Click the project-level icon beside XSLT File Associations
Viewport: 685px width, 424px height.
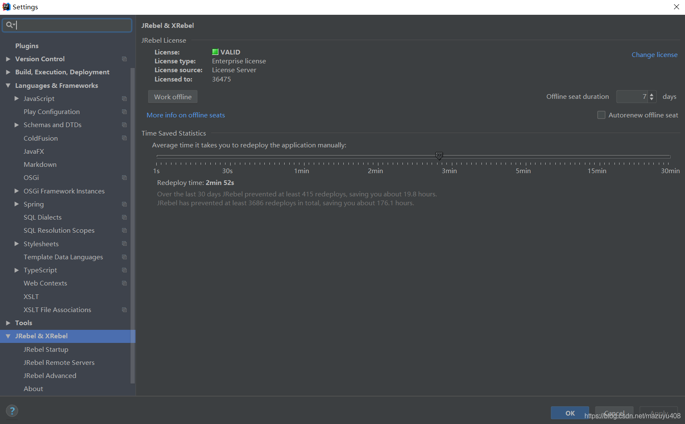pos(124,310)
